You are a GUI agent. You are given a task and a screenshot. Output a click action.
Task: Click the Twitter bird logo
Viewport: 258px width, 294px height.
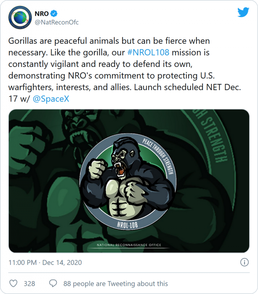pos(243,13)
